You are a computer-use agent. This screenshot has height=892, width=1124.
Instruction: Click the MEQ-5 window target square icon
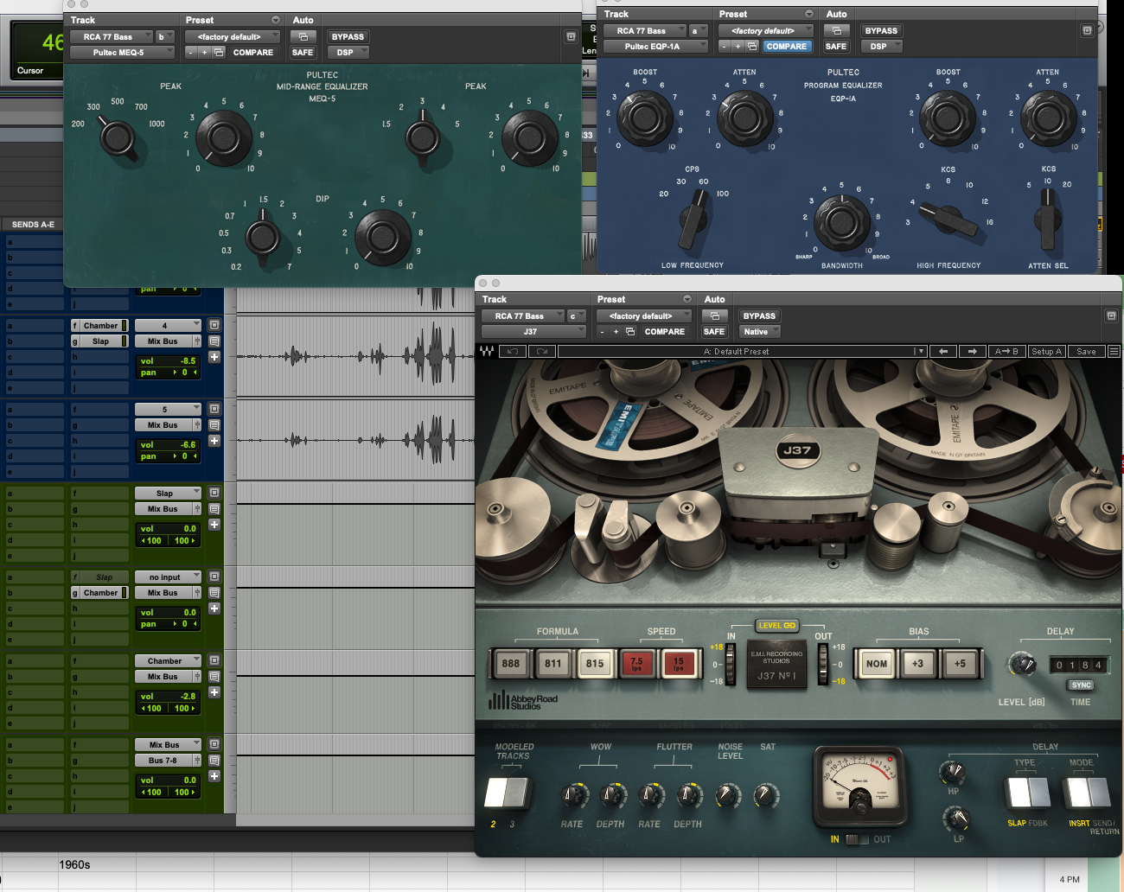[x=571, y=37]
